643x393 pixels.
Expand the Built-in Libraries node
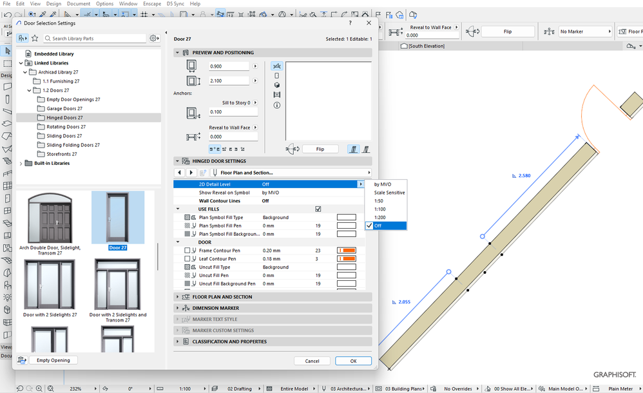point(21,163)
